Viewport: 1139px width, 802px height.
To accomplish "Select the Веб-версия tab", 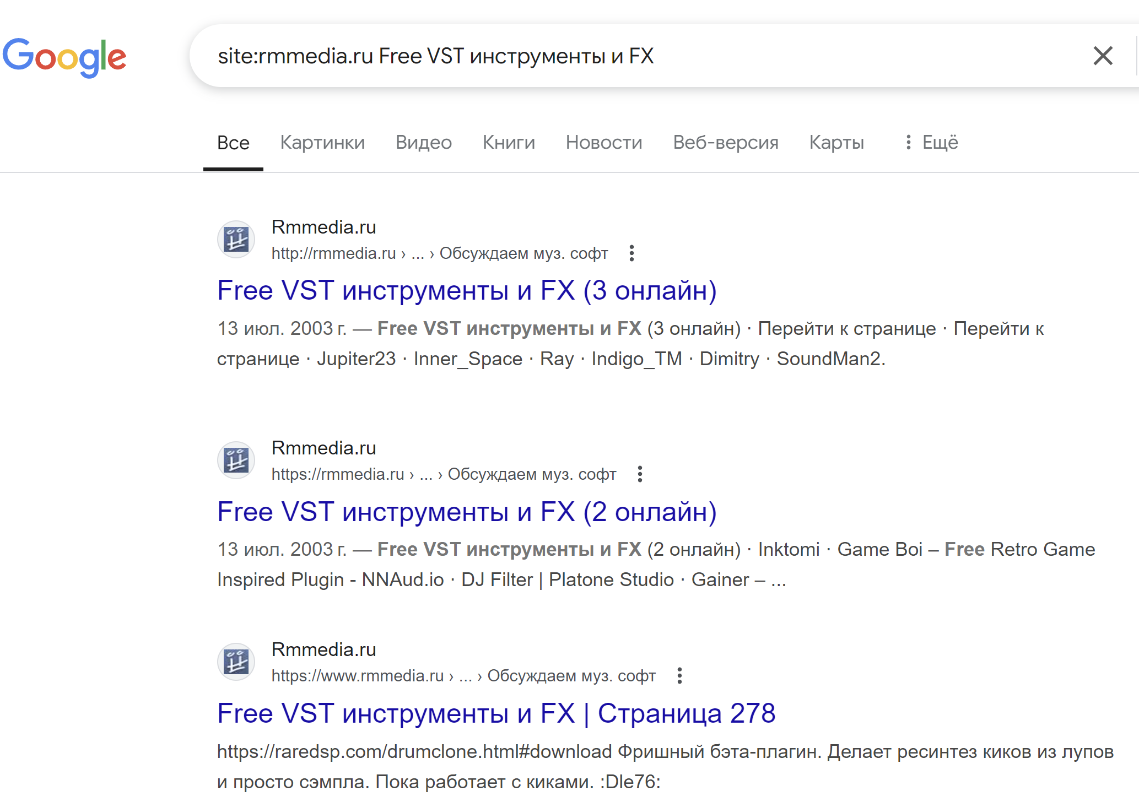I will pos(726,143).
